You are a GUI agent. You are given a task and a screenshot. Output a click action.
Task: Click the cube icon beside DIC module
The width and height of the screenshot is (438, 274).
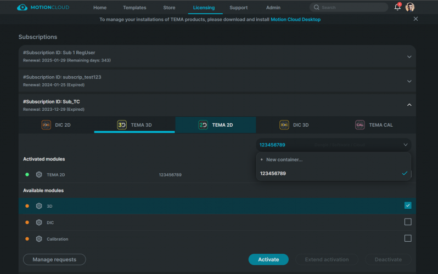39,222
